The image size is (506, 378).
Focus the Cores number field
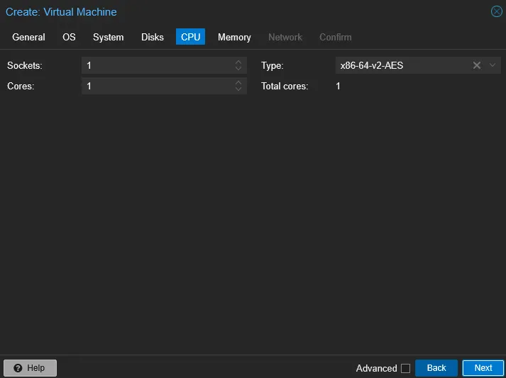156,86
